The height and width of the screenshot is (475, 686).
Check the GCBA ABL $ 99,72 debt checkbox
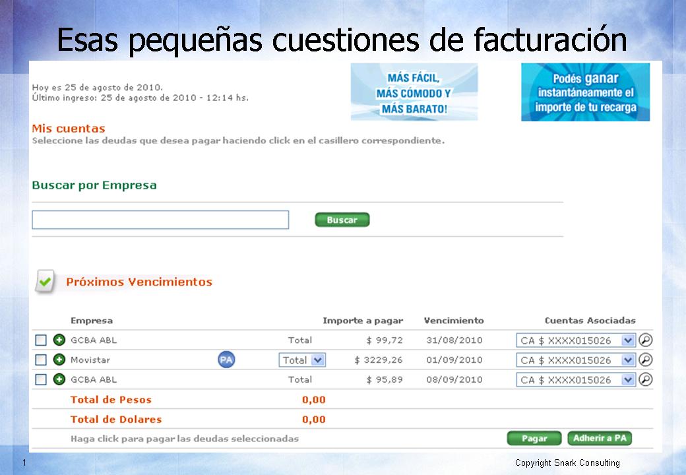coord(41,340)
